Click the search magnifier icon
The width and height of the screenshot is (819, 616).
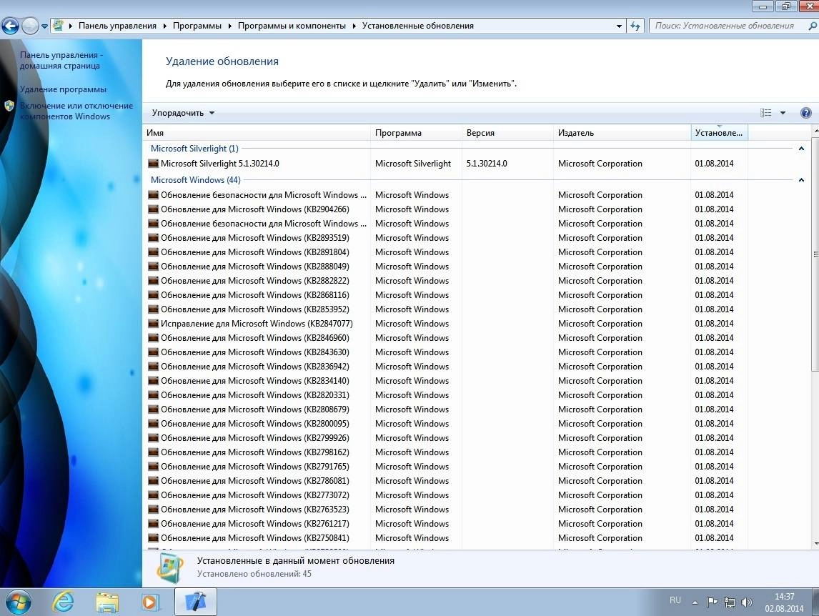click(813, 26)
